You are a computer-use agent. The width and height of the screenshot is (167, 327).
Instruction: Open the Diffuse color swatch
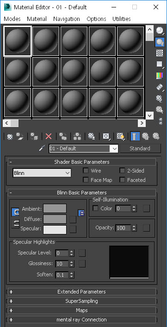55,219
